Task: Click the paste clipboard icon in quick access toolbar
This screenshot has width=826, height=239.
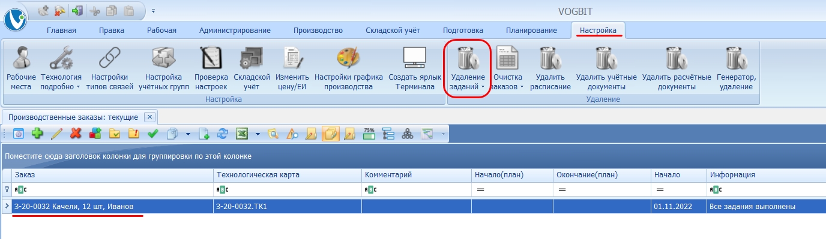Action: (x=128, y=10)
